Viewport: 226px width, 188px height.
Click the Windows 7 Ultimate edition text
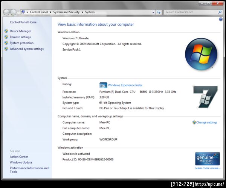(76, 38)
